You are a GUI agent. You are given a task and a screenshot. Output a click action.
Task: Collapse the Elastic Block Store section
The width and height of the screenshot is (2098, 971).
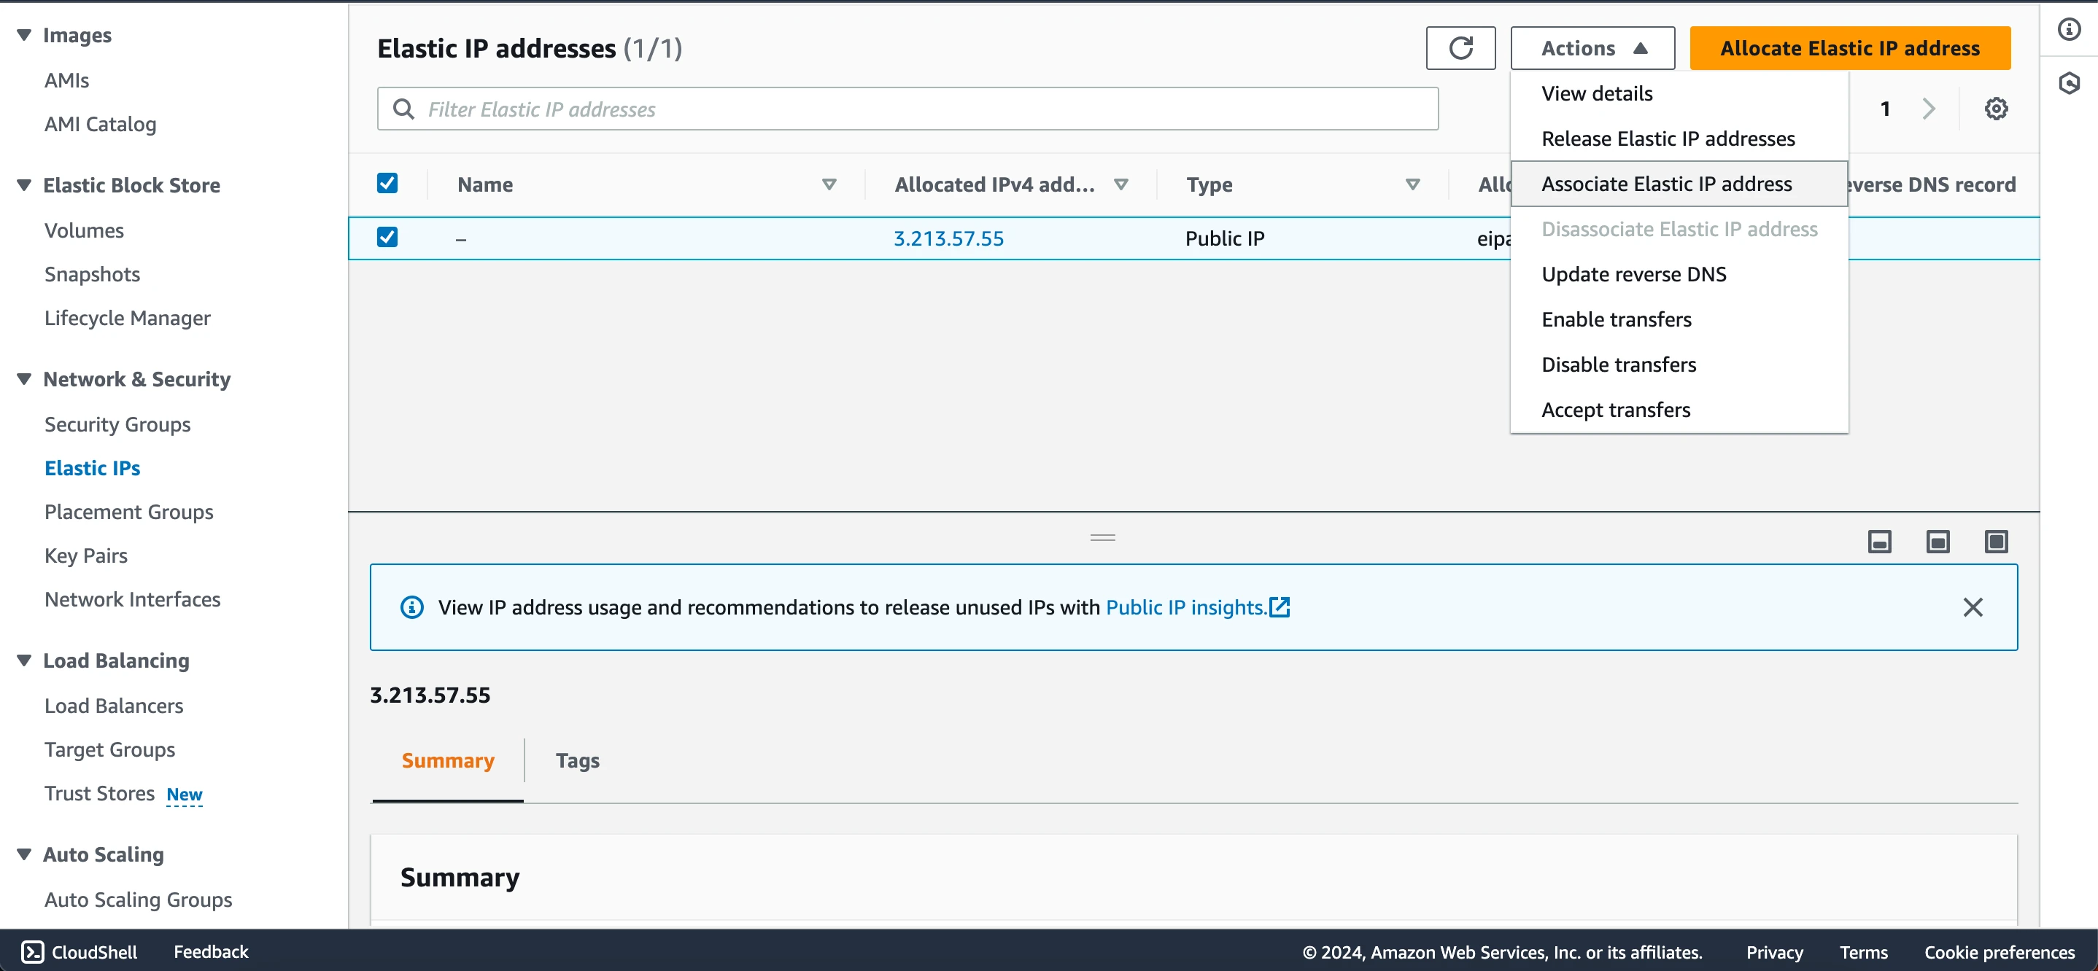coord(24,184)
